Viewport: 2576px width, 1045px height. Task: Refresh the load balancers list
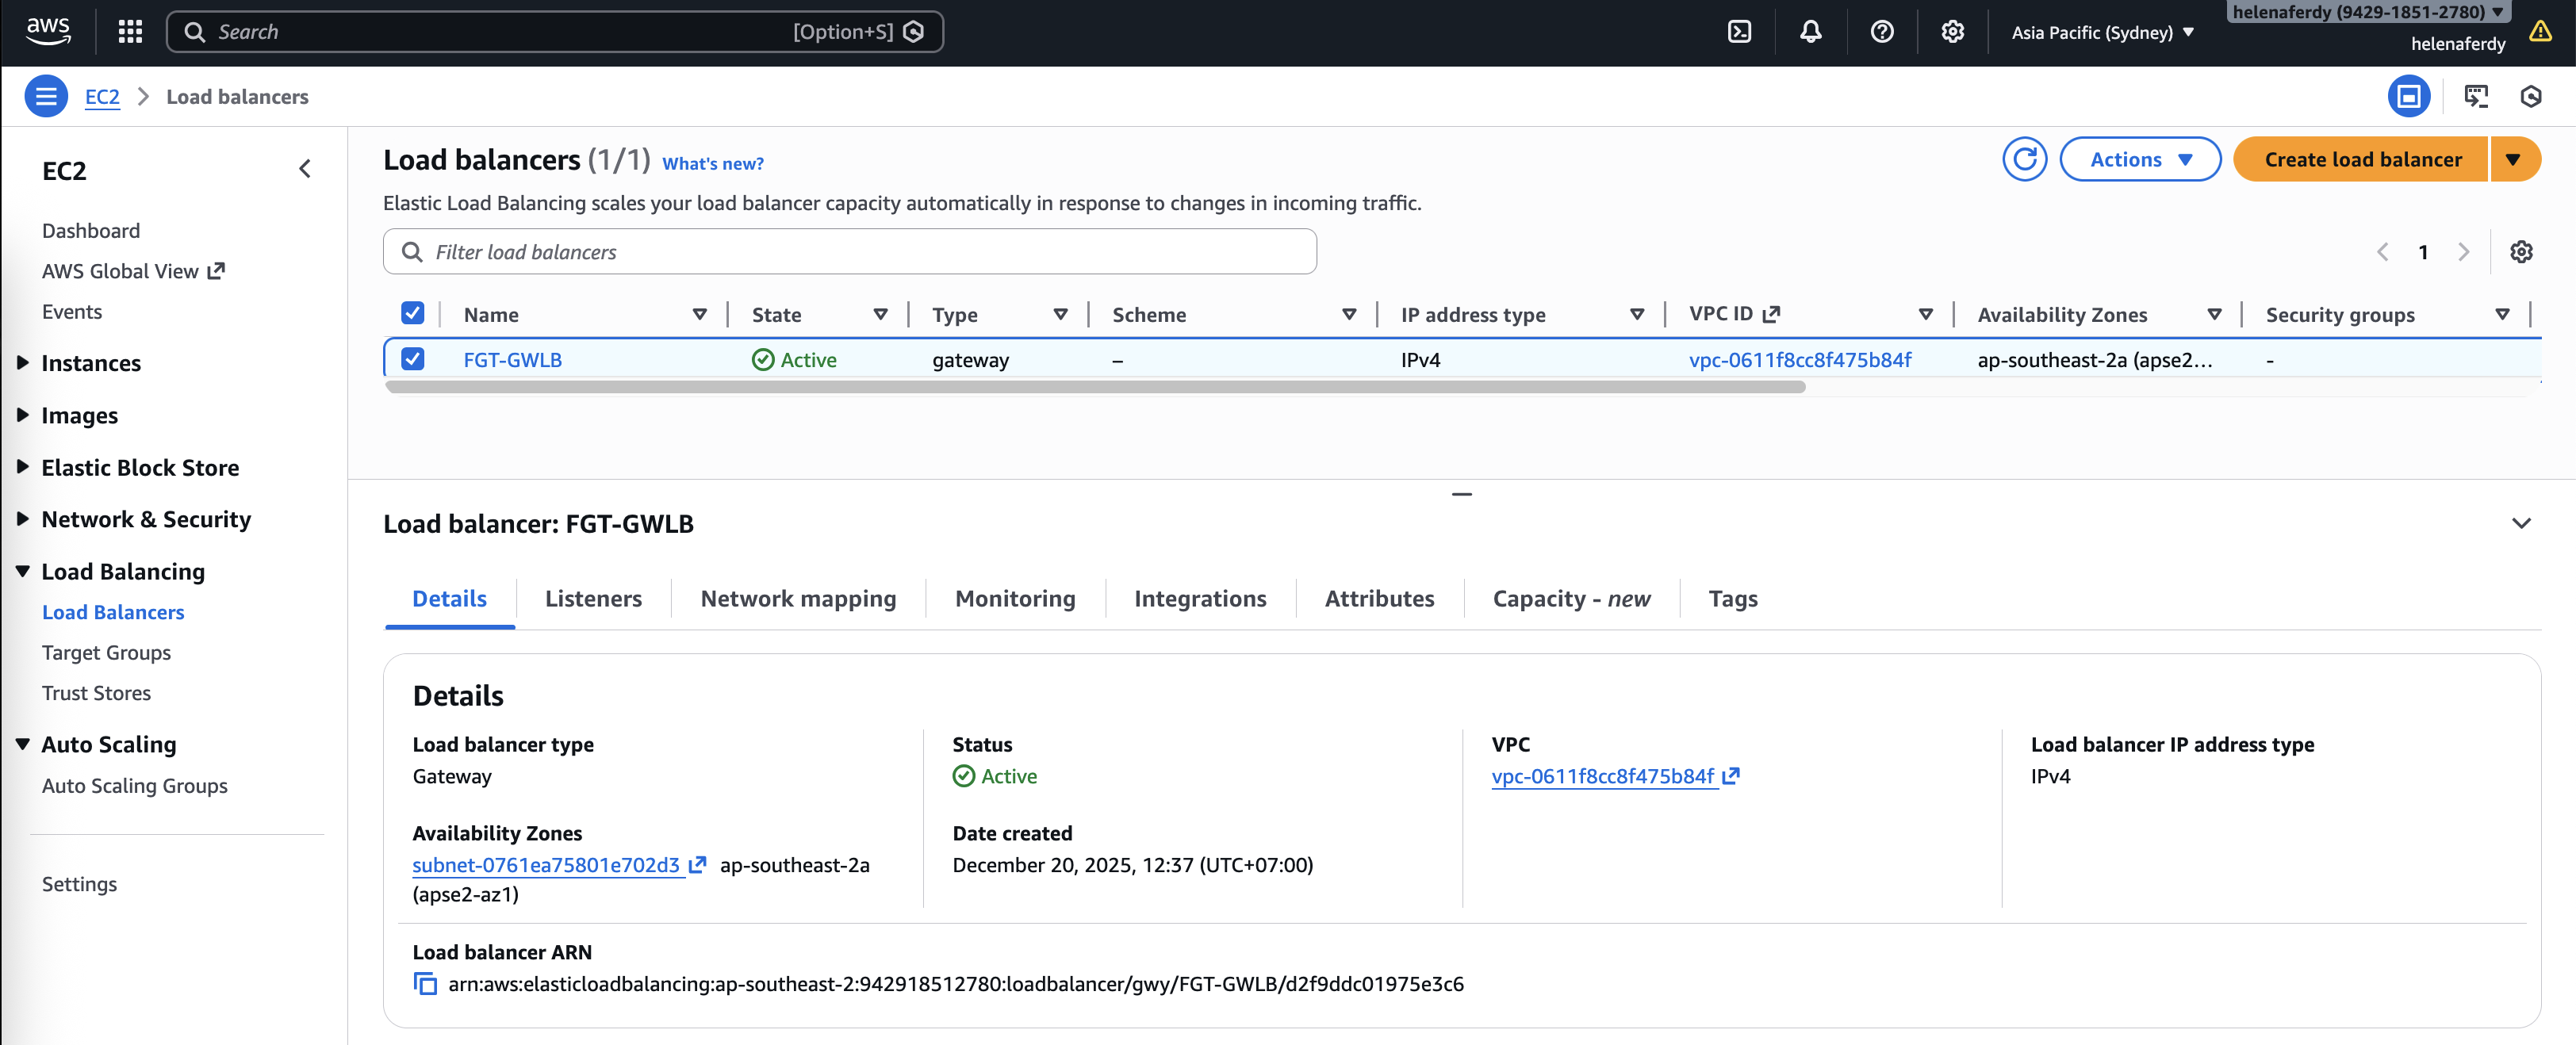(x=2024, y=159)
